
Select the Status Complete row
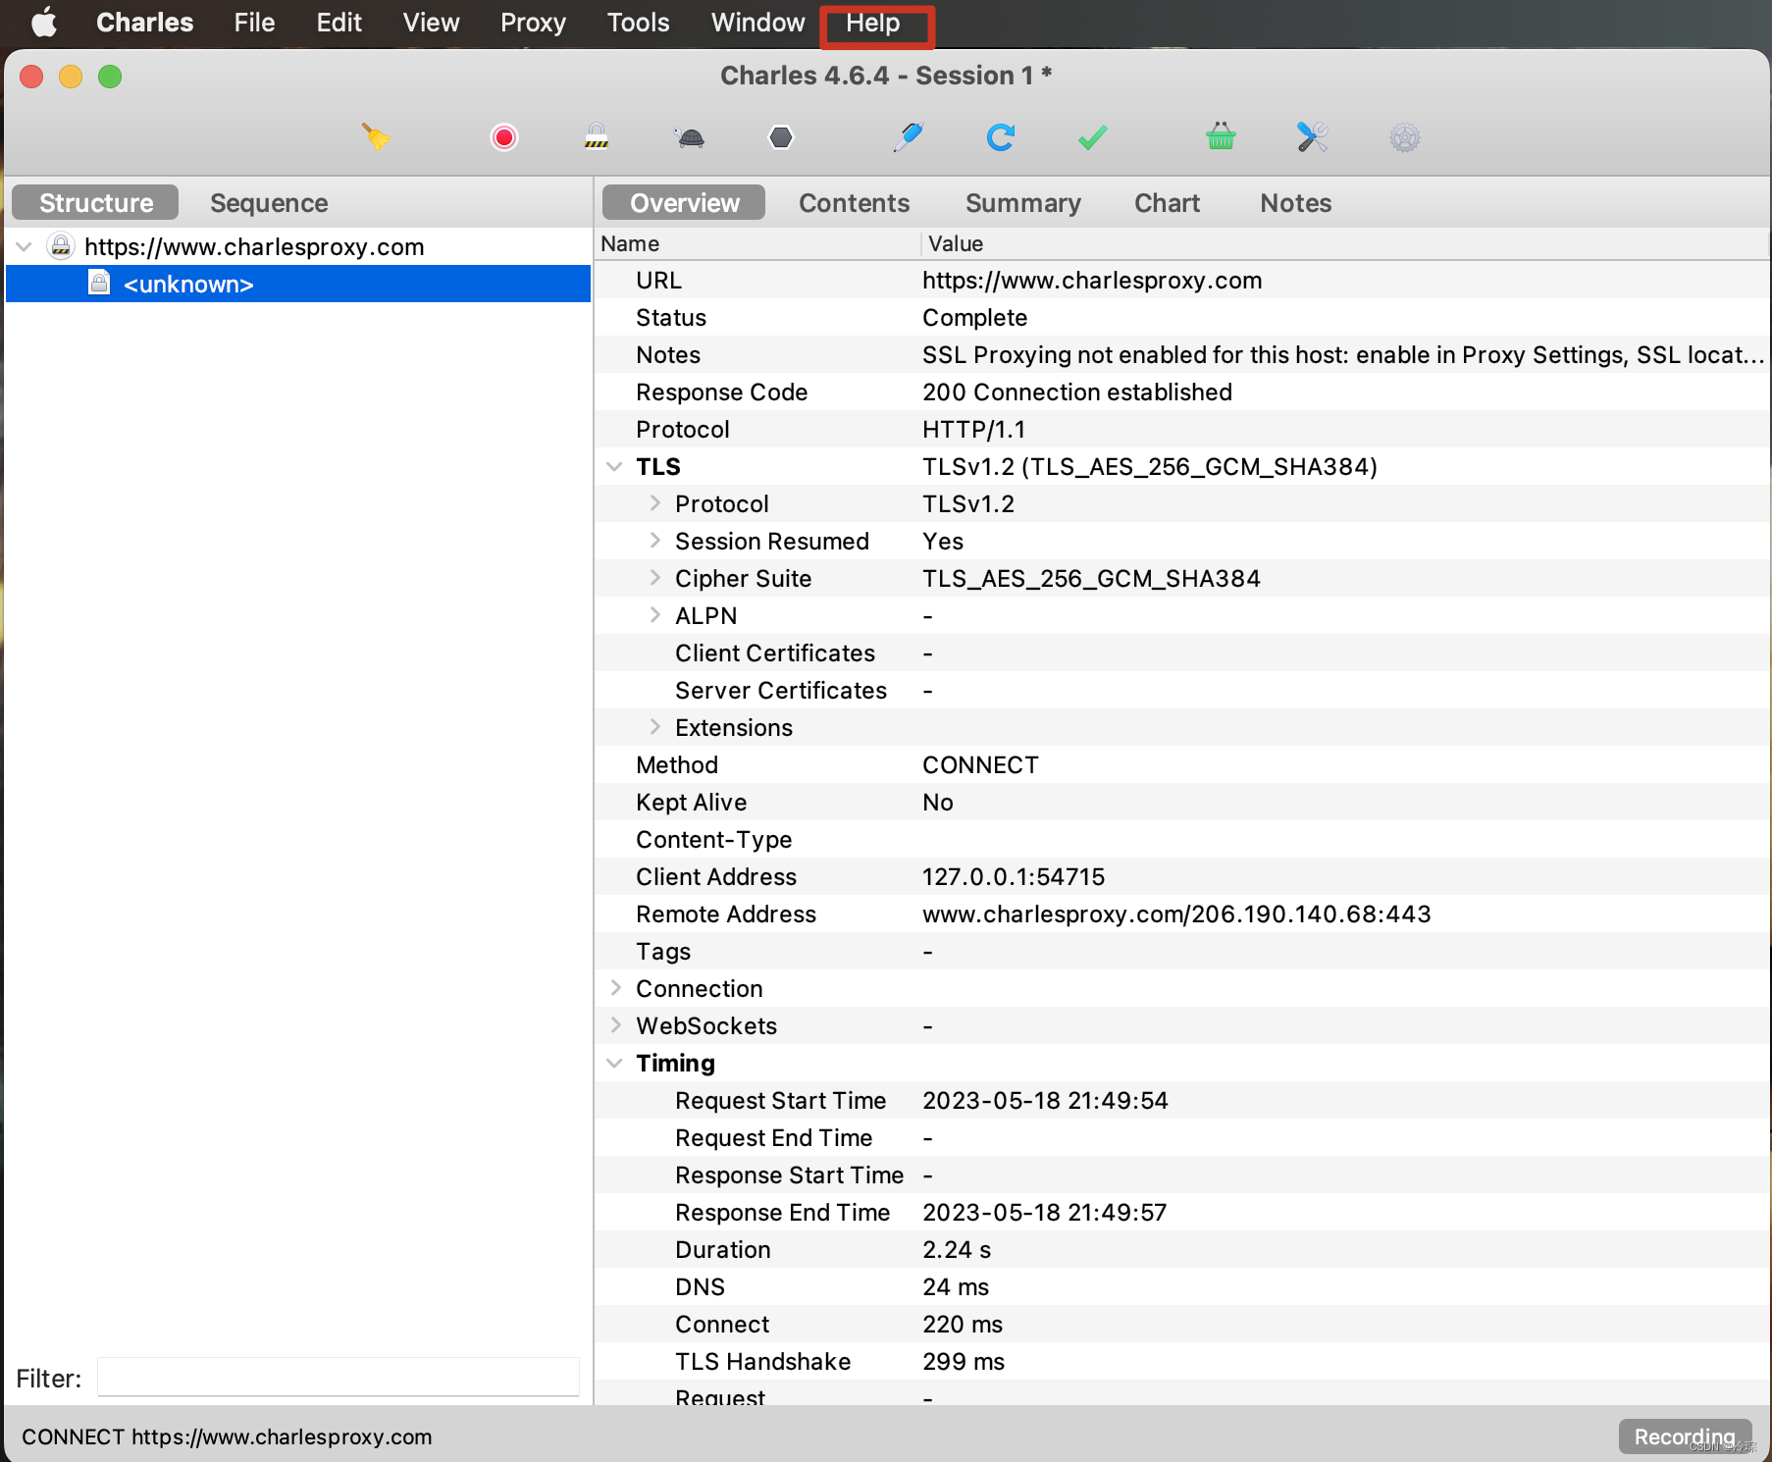1182,317
